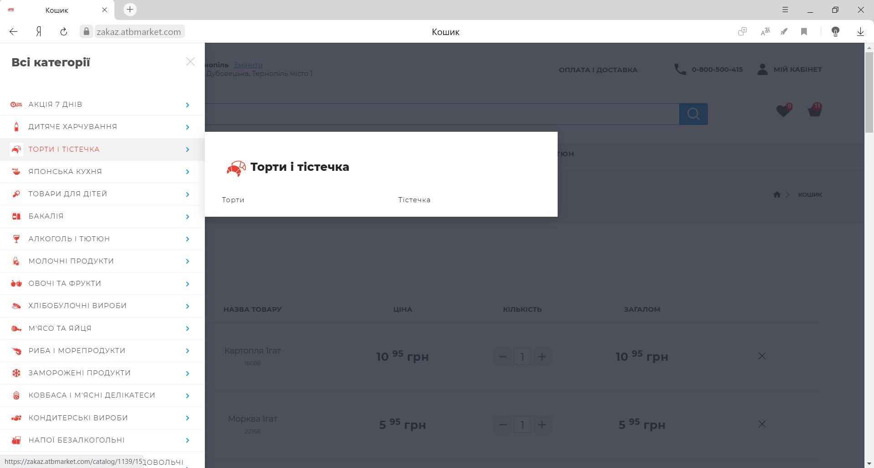Decrease Морква 1гат quantity with minus

click(x=503, y=425)
